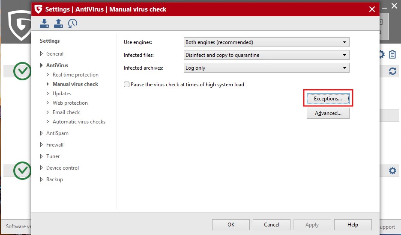Viewport: 401px width, 235px height.
Task: Select Email check under AntiVirus
Action: tap(66, 112)
